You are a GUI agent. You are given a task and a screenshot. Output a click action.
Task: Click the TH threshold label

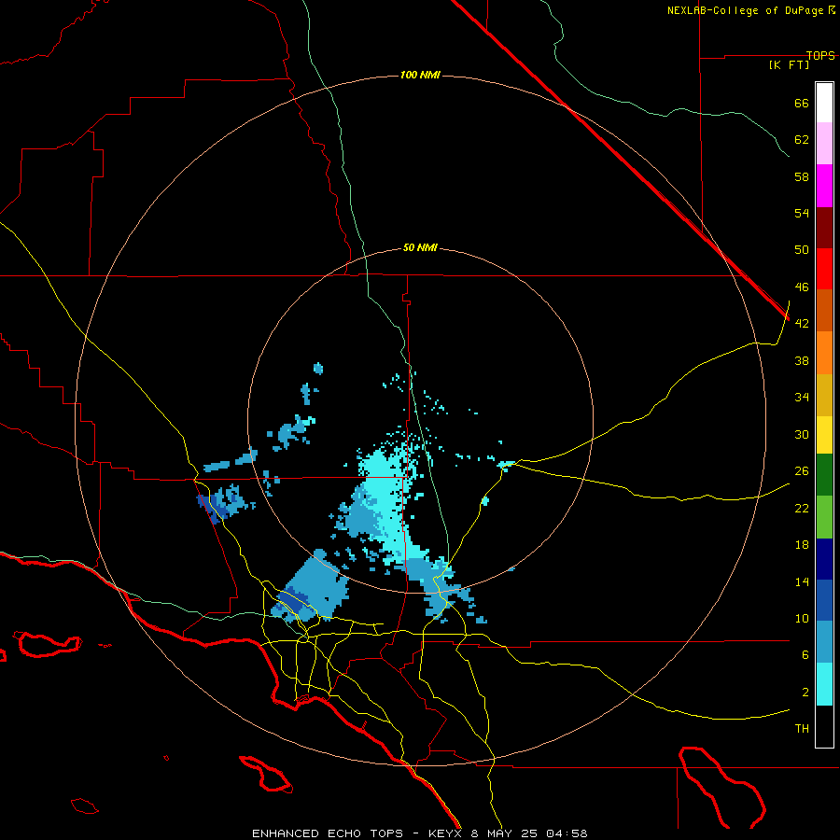pos(802,729)
